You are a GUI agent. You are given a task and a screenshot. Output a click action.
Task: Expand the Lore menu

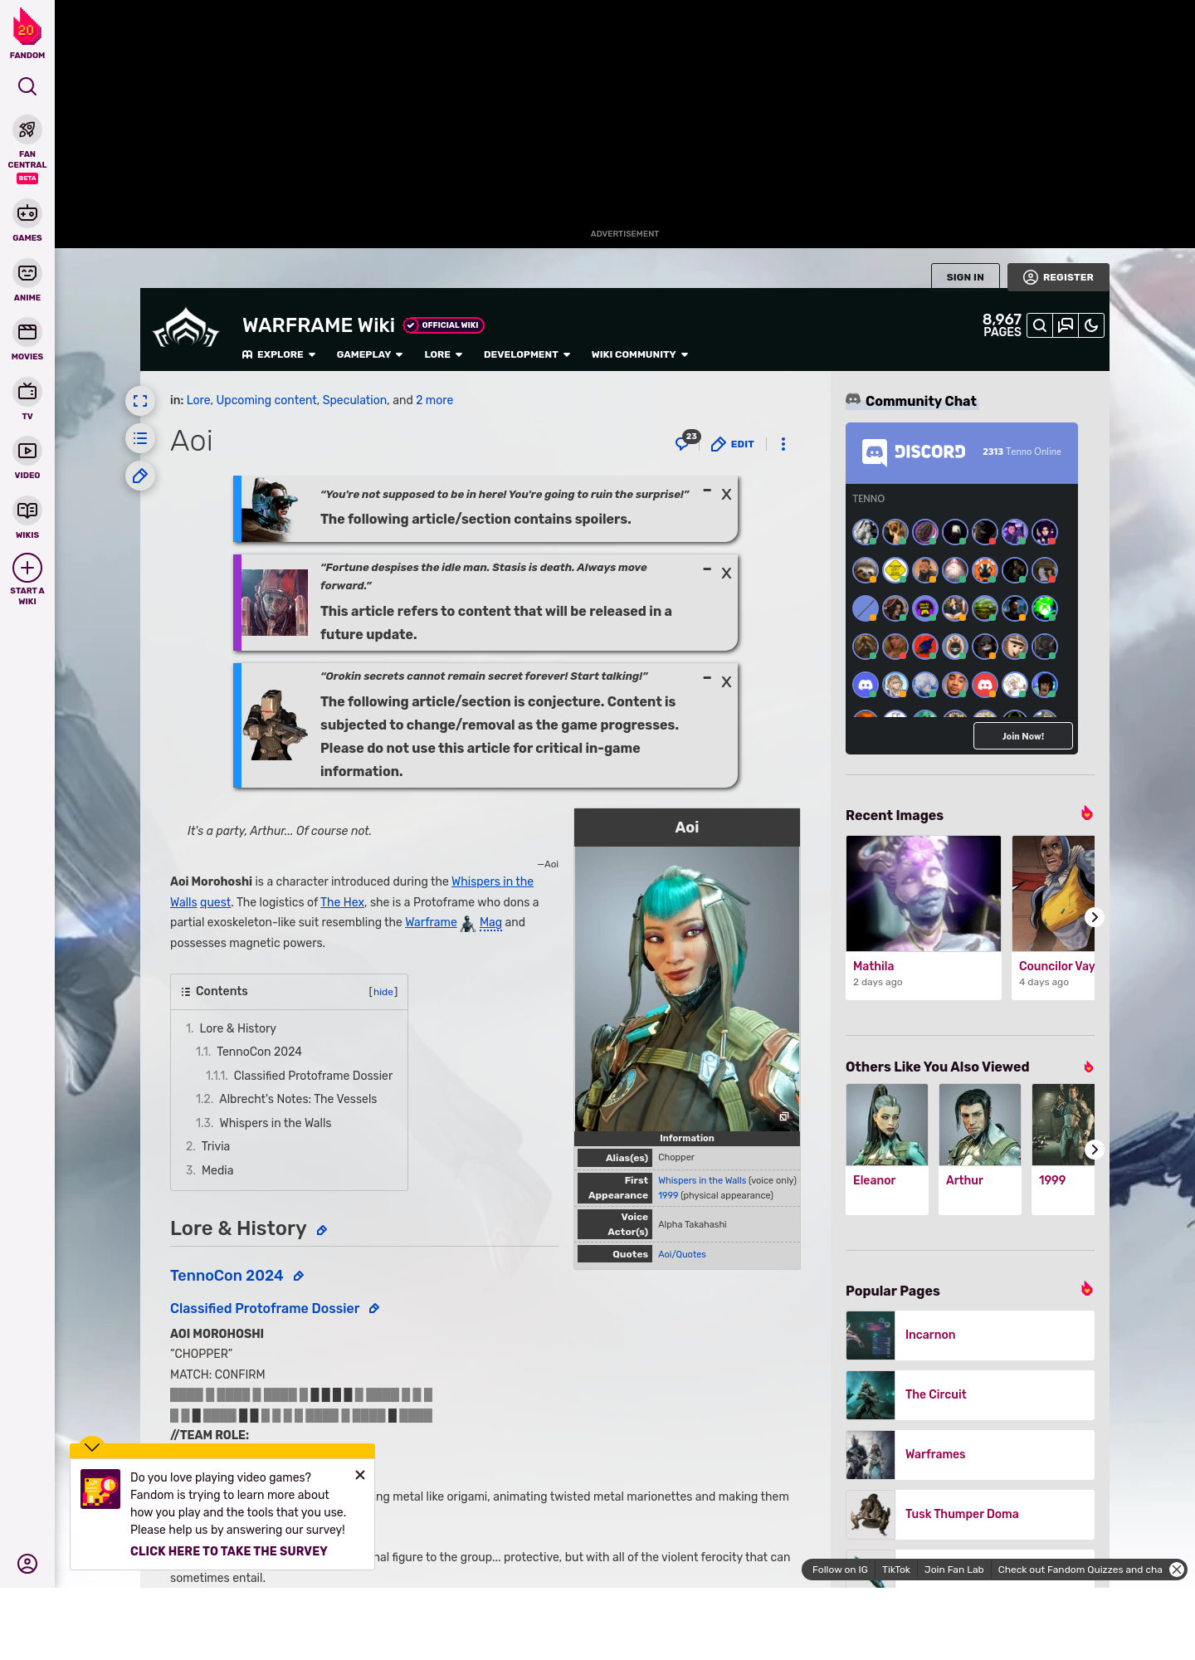click(443, 354)
